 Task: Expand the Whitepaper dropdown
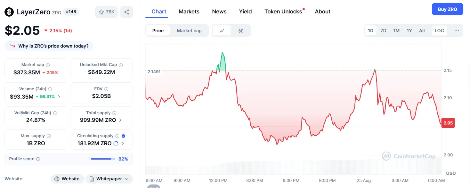click(x=109, y=179)
